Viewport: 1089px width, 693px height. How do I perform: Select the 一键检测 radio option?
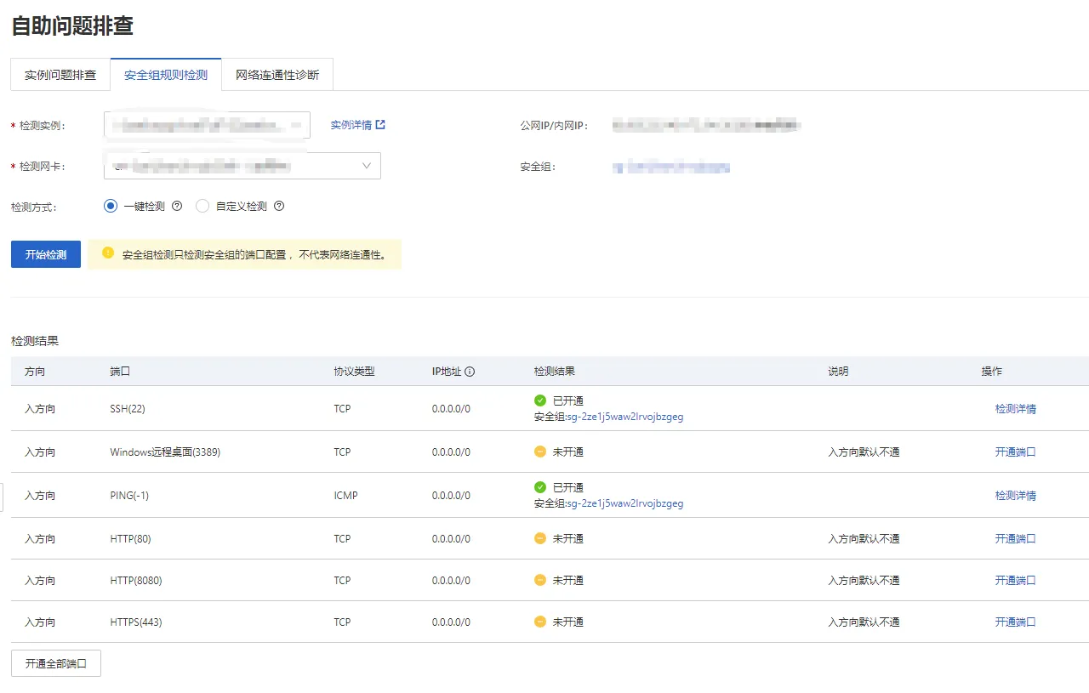tap(110, 206)
